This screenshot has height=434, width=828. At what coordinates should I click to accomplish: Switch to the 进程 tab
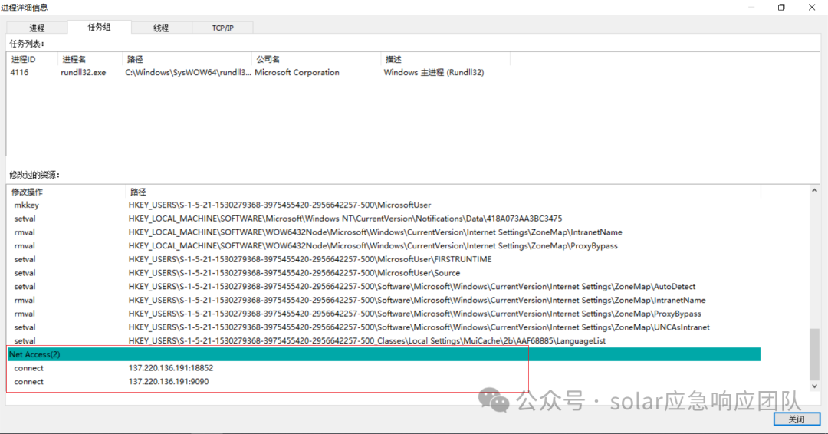point(37,28)
